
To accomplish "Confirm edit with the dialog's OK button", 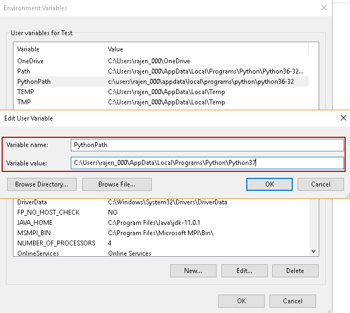I will pos(269,184).
